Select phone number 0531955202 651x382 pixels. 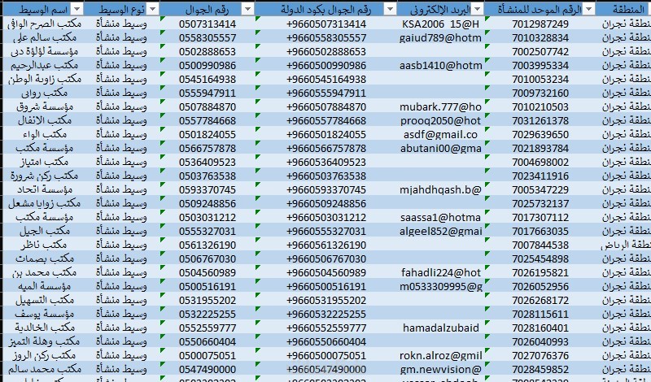tap(208, 300)
